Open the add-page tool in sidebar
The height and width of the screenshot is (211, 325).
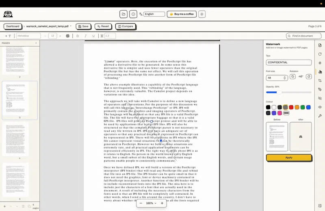320,45
